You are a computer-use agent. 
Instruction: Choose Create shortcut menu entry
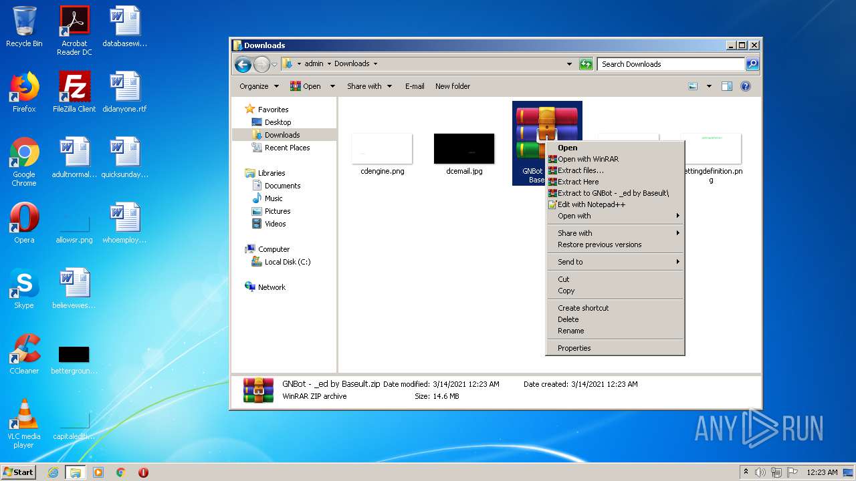click(x=615, y=308)
